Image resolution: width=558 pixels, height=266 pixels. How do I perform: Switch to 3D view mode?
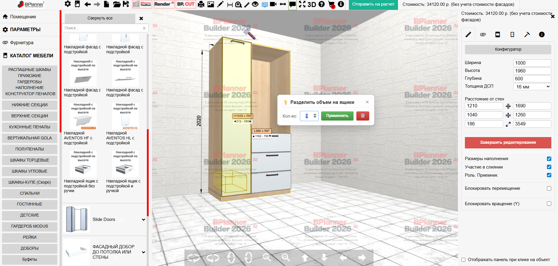(x=312, y=4)
